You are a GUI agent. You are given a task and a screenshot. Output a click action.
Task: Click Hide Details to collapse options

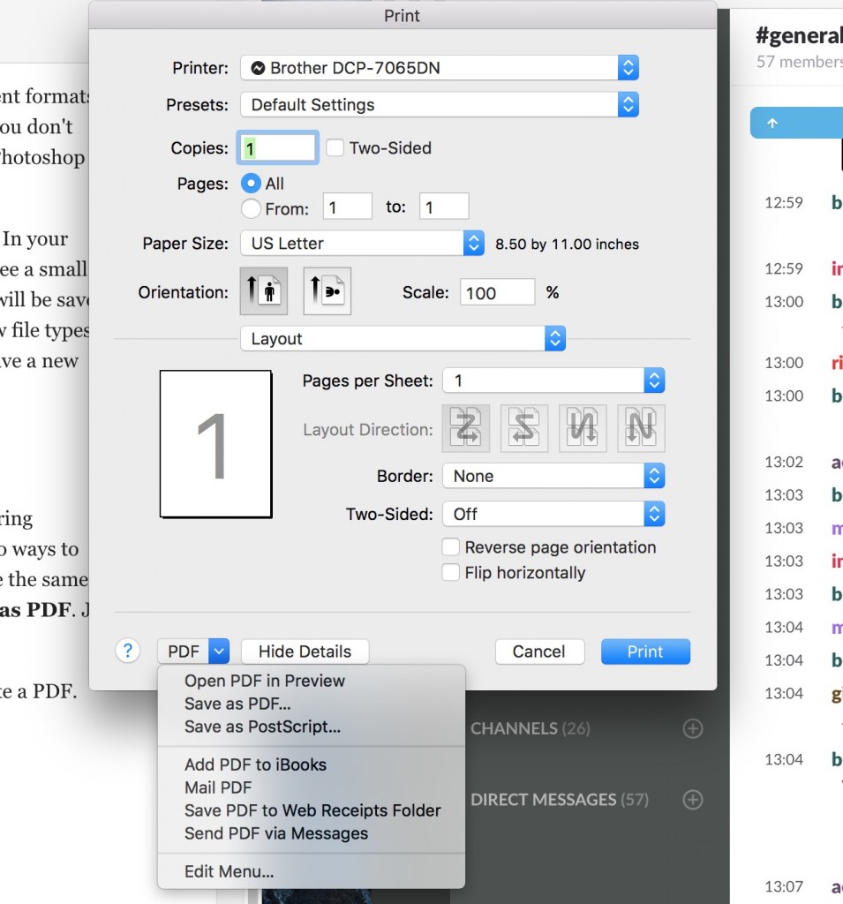tap(305, 651)
